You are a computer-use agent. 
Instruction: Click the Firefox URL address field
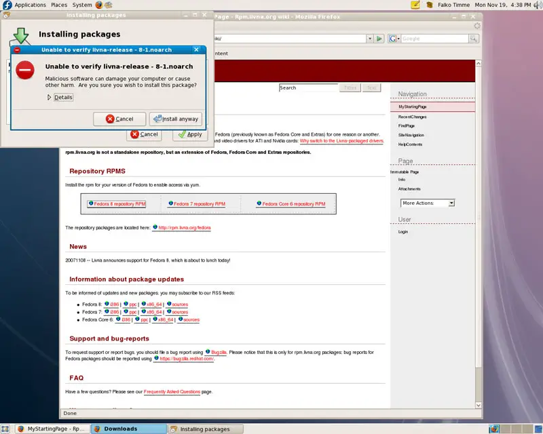(x=290, y=39)
